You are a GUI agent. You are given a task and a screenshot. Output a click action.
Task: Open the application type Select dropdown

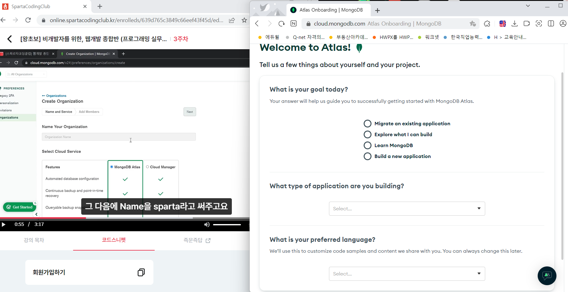(x=407, y=209)
